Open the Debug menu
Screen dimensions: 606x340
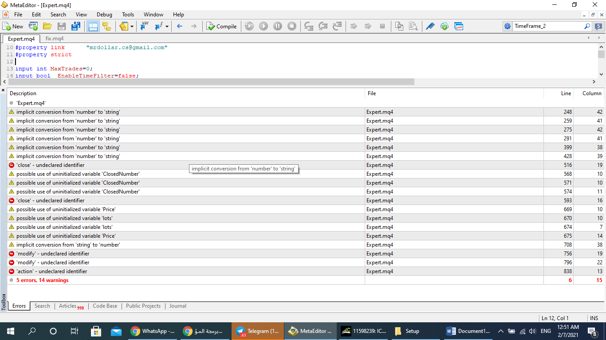(104, 15)
